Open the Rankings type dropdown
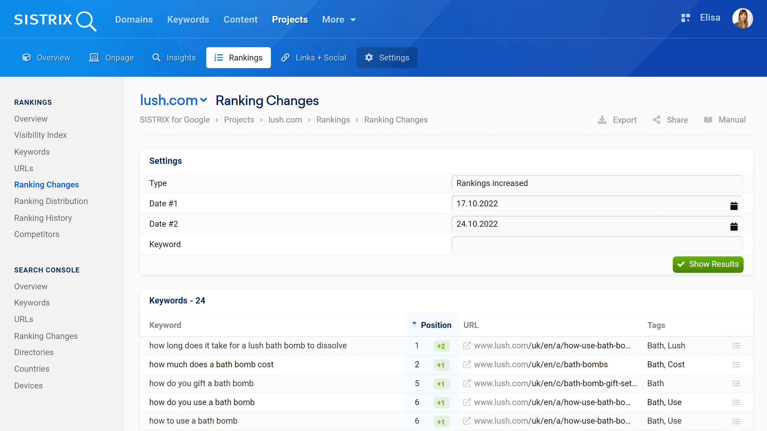The height and width of the screenshot is (431, 767). [x=597, y=183]
